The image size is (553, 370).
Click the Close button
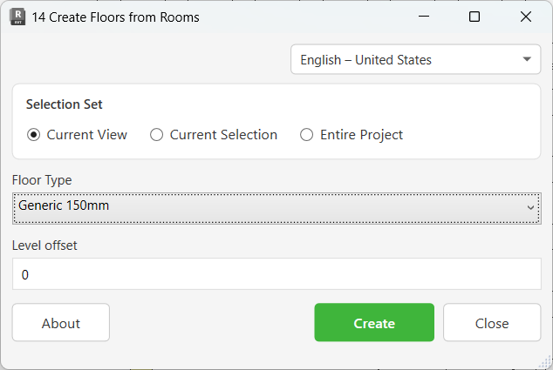pyautogui.click(x=492, y=322)
